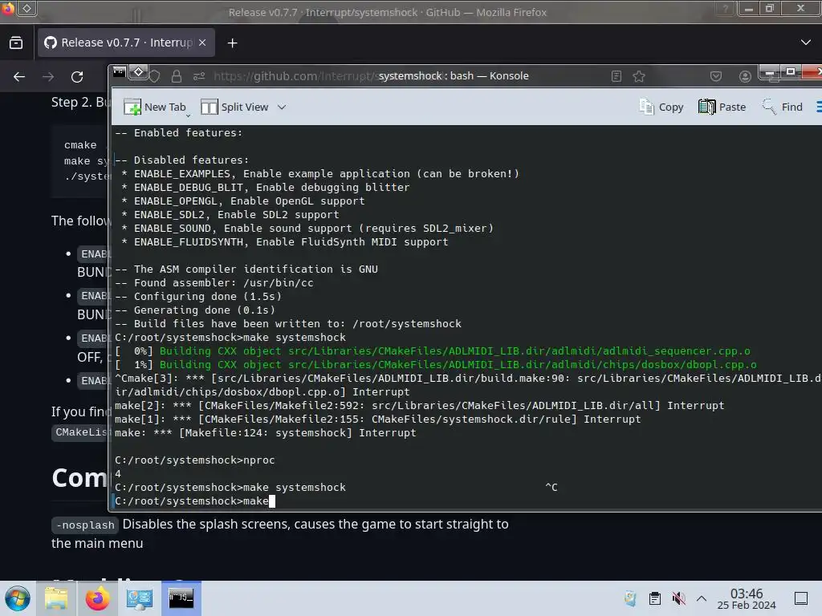Open Firefox window menu icon in titlebar
822x616 pixels.
(x=7, y=8)
